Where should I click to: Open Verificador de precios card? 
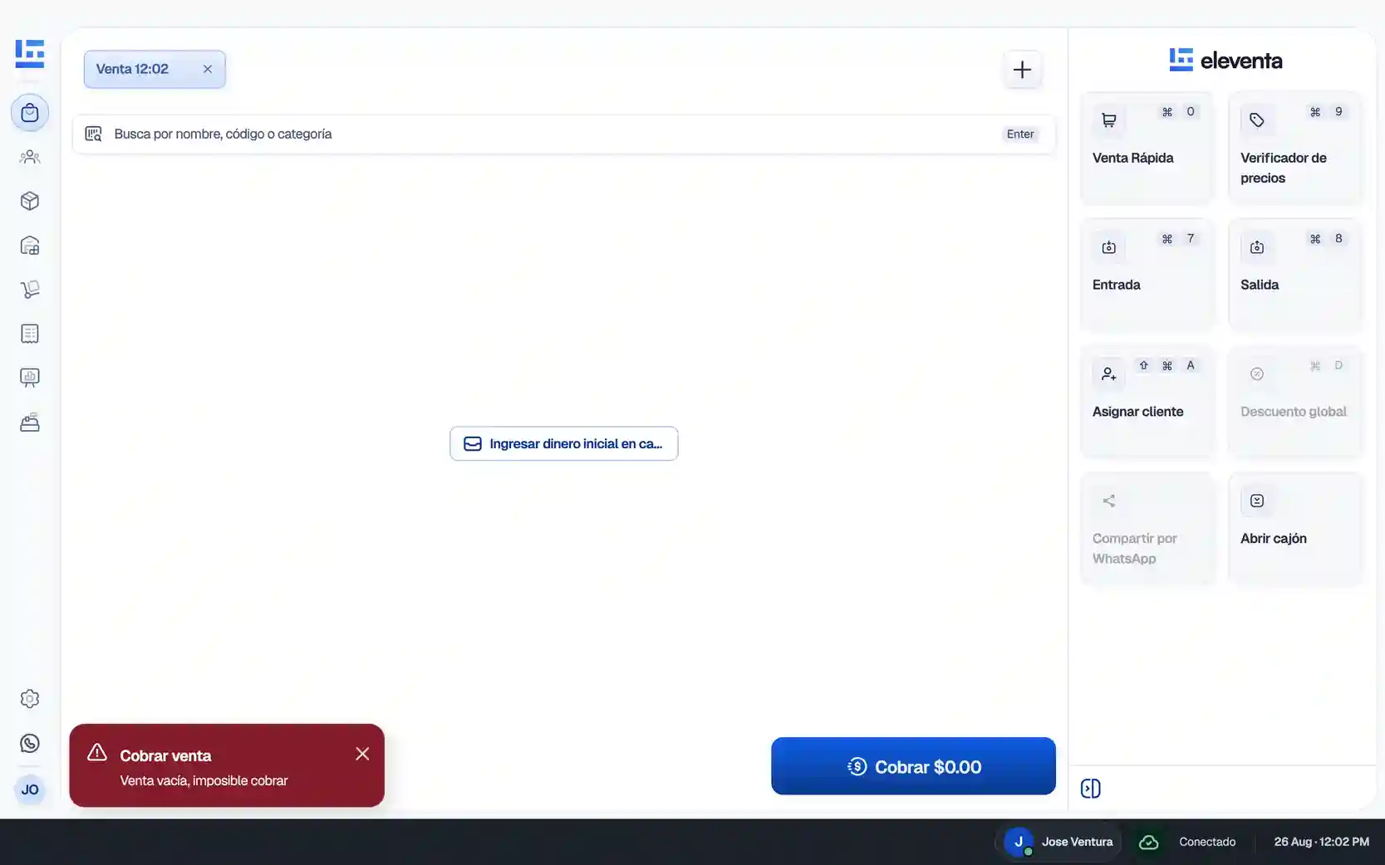point(1295,147)
